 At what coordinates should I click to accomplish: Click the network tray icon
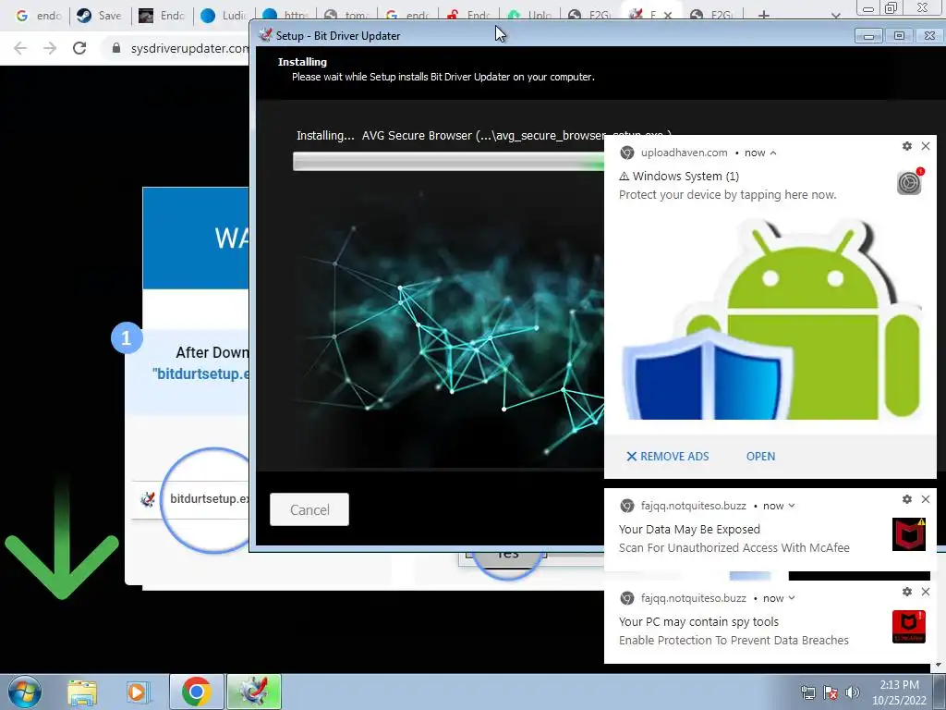pos(807,692)
